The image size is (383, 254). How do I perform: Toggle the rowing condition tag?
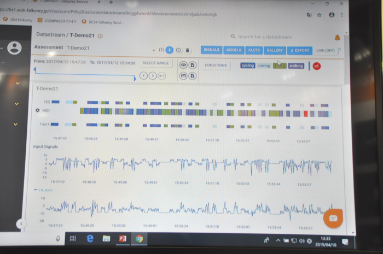pyautogui.click(x=264, y=66)
